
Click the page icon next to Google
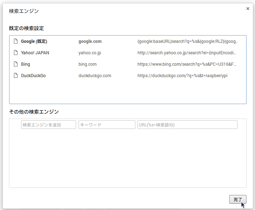15,41
